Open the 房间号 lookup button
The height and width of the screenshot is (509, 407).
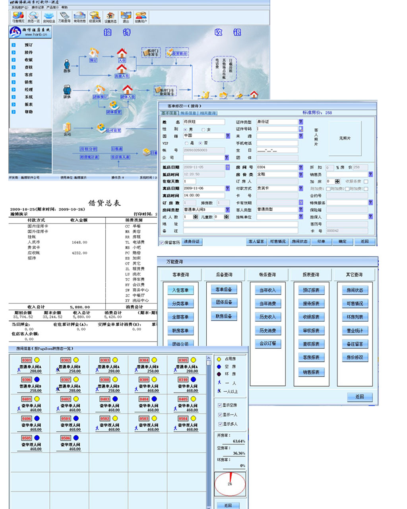tap(301, 167)
